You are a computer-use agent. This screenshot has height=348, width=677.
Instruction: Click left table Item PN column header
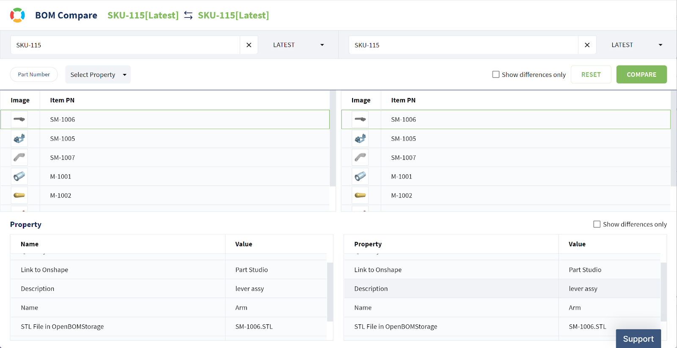[x=62, y=100]
